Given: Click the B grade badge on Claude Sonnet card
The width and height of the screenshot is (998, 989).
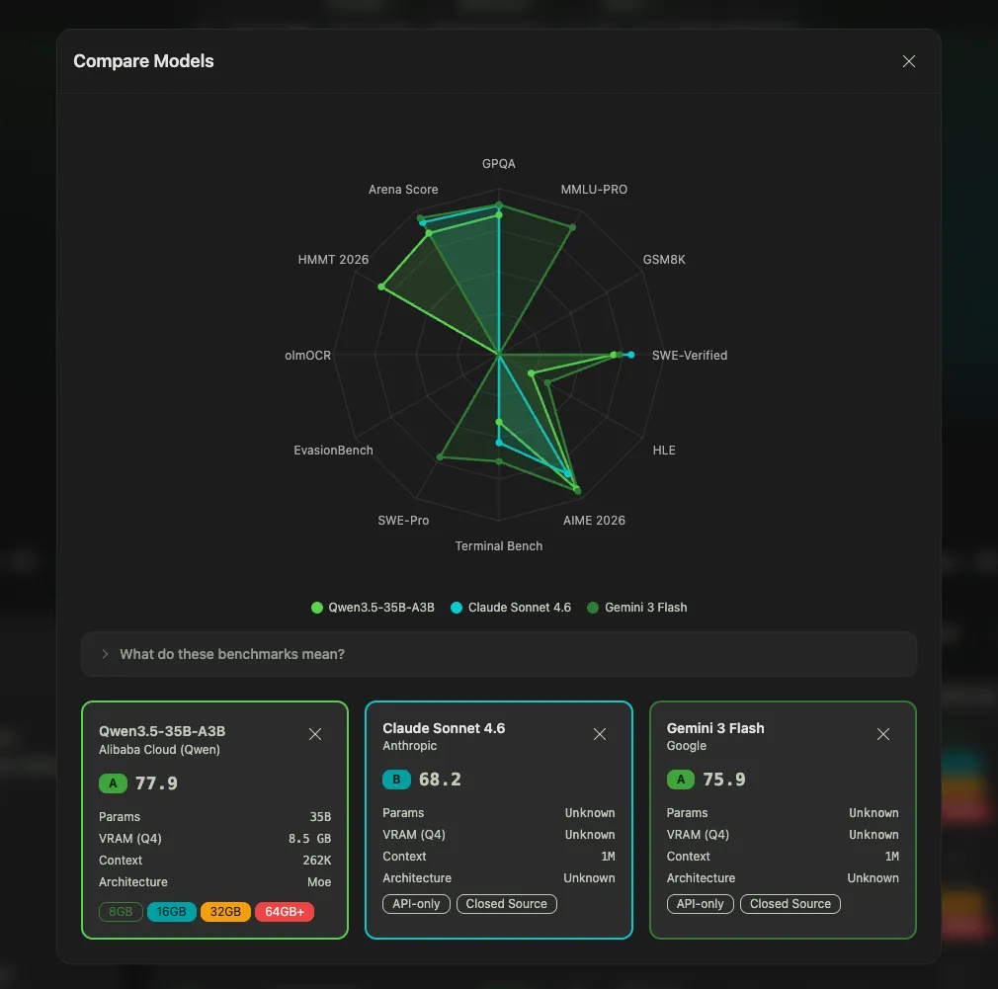Looking at the screenshot, I should tap(396, 779).
